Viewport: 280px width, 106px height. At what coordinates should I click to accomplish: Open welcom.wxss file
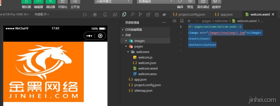145,74
